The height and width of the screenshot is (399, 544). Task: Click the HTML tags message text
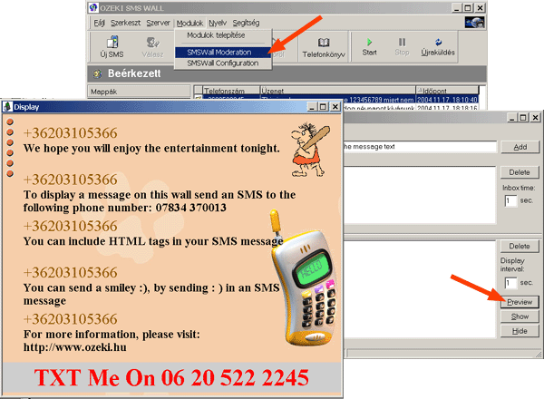pos(153,241)
